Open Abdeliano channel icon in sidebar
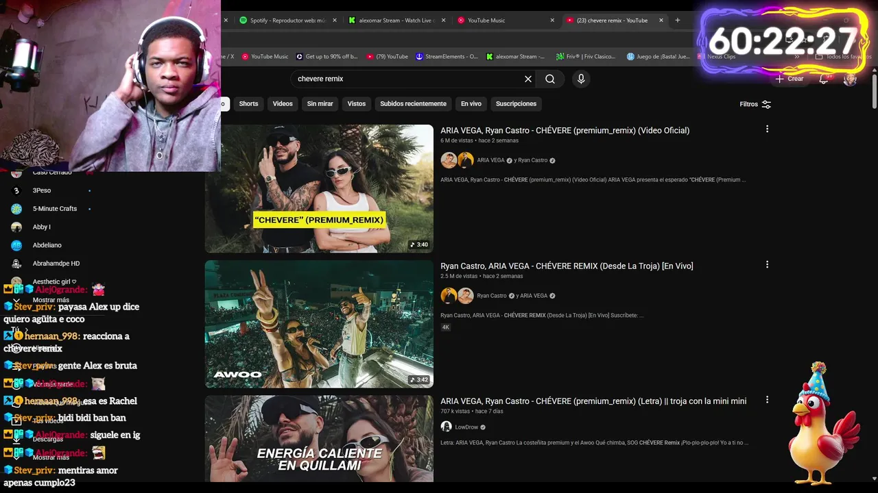Image resolution: width=878 pixels, height=493 pixels. pos(16,245)
